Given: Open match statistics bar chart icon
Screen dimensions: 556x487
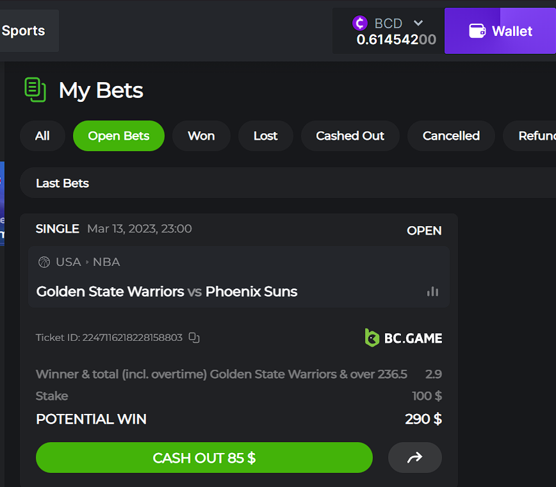Looking at the screenshot, I should click(433, 292).
